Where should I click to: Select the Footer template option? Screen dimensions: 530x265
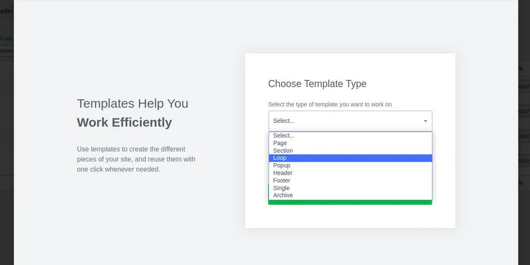point(350,180)
